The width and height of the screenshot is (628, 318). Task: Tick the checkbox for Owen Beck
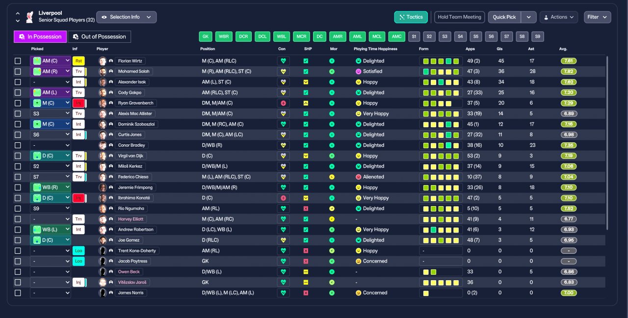[x=18, y=272]
